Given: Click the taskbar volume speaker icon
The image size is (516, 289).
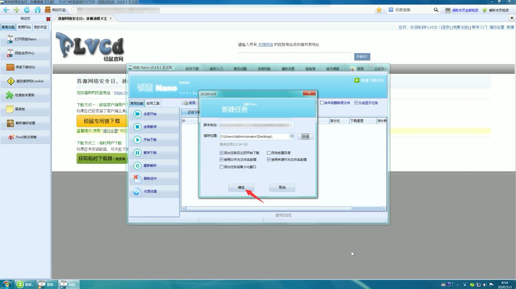Looking at the screenshot, I should (485, 285).
